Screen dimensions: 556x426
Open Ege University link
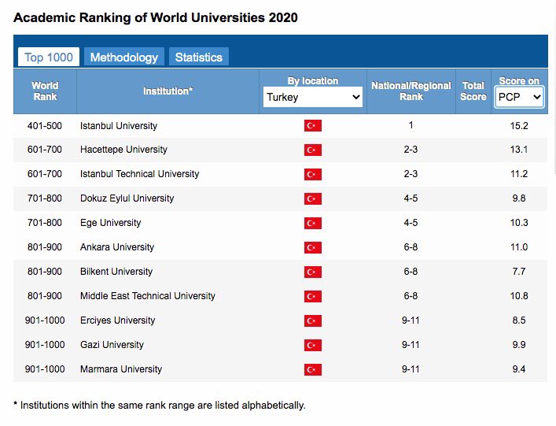110,223
